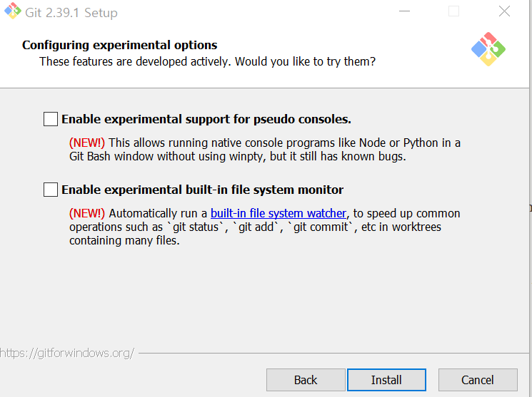
Task: Click the Git logo in the header
Action: click(488, 49)
